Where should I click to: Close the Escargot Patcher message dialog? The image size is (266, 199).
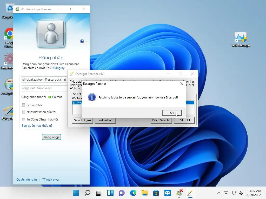(182, 84)
